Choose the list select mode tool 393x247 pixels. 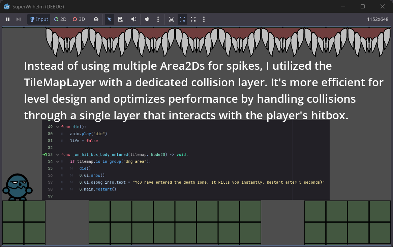120,19
